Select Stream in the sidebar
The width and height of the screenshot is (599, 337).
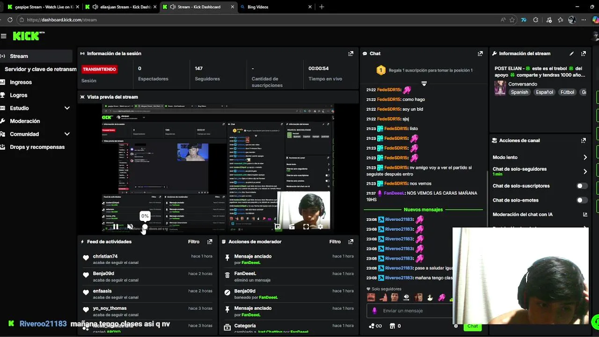36,56
